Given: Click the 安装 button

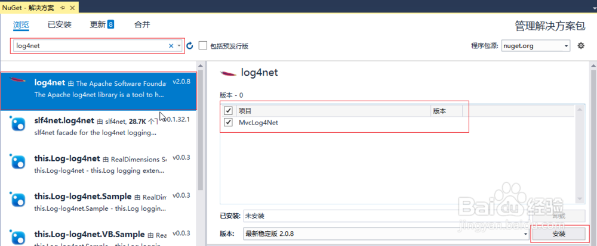Looking at the screenshot, I should [559, 234].
